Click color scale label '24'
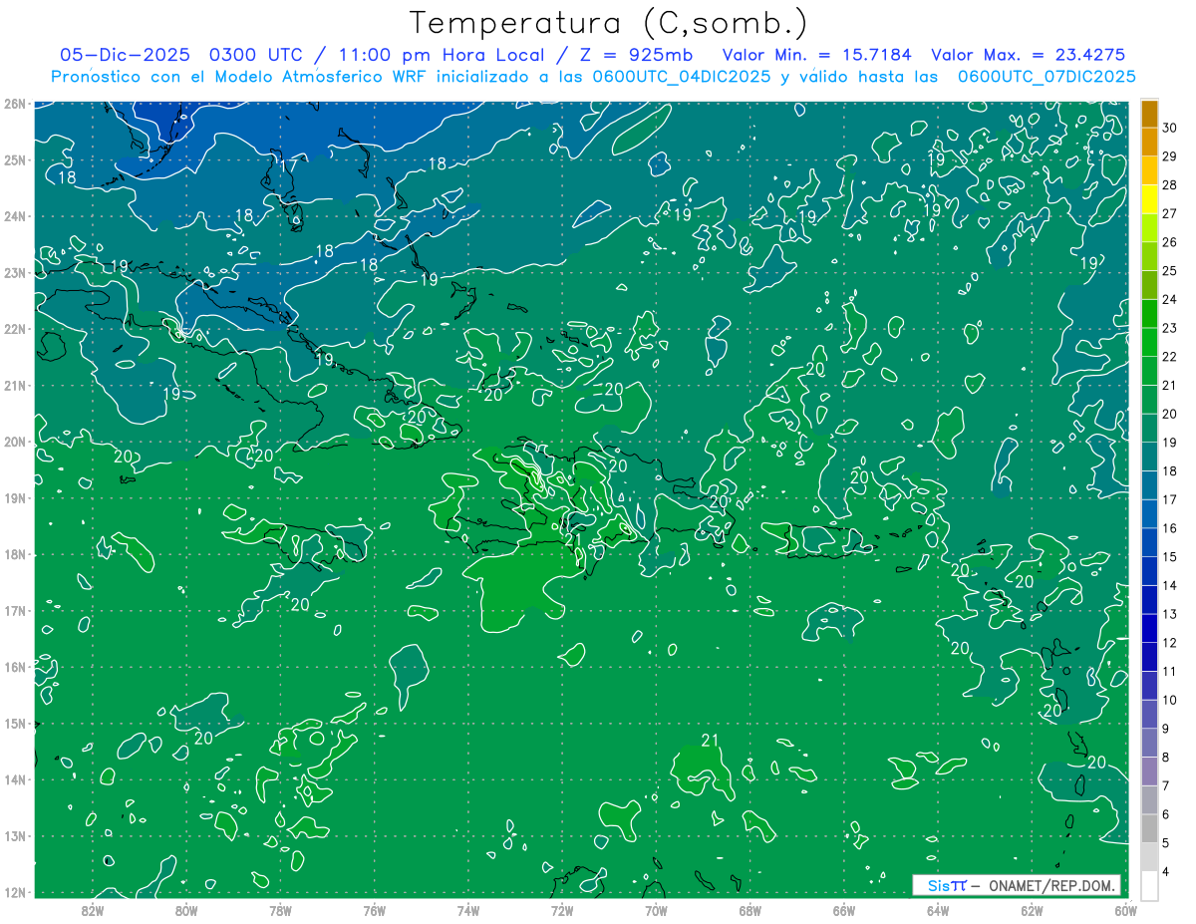 (x=1169, y=299)
